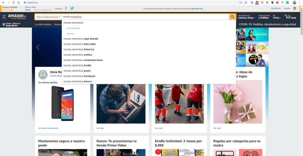Expand Todos los departamentos dropdown
The image size is (303, 156).
[48, 17]
